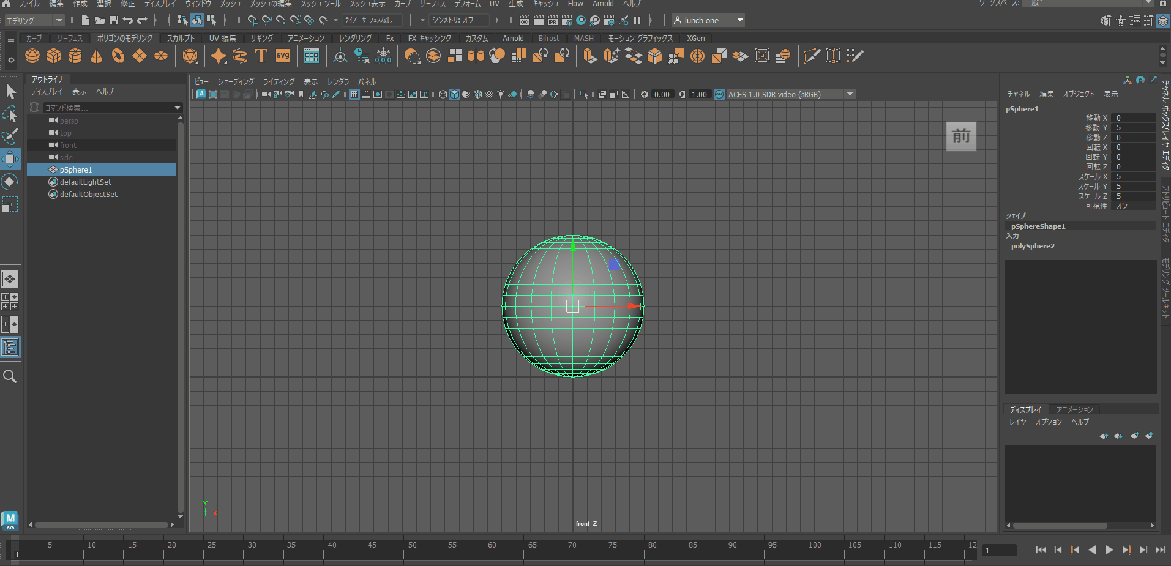
Task: Click the Undo arrow icon
Action: [128, 20]
